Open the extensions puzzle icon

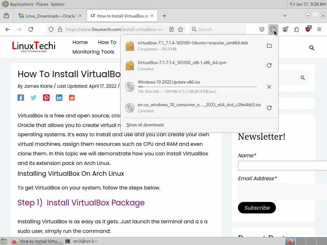click(x=296, y=29)
